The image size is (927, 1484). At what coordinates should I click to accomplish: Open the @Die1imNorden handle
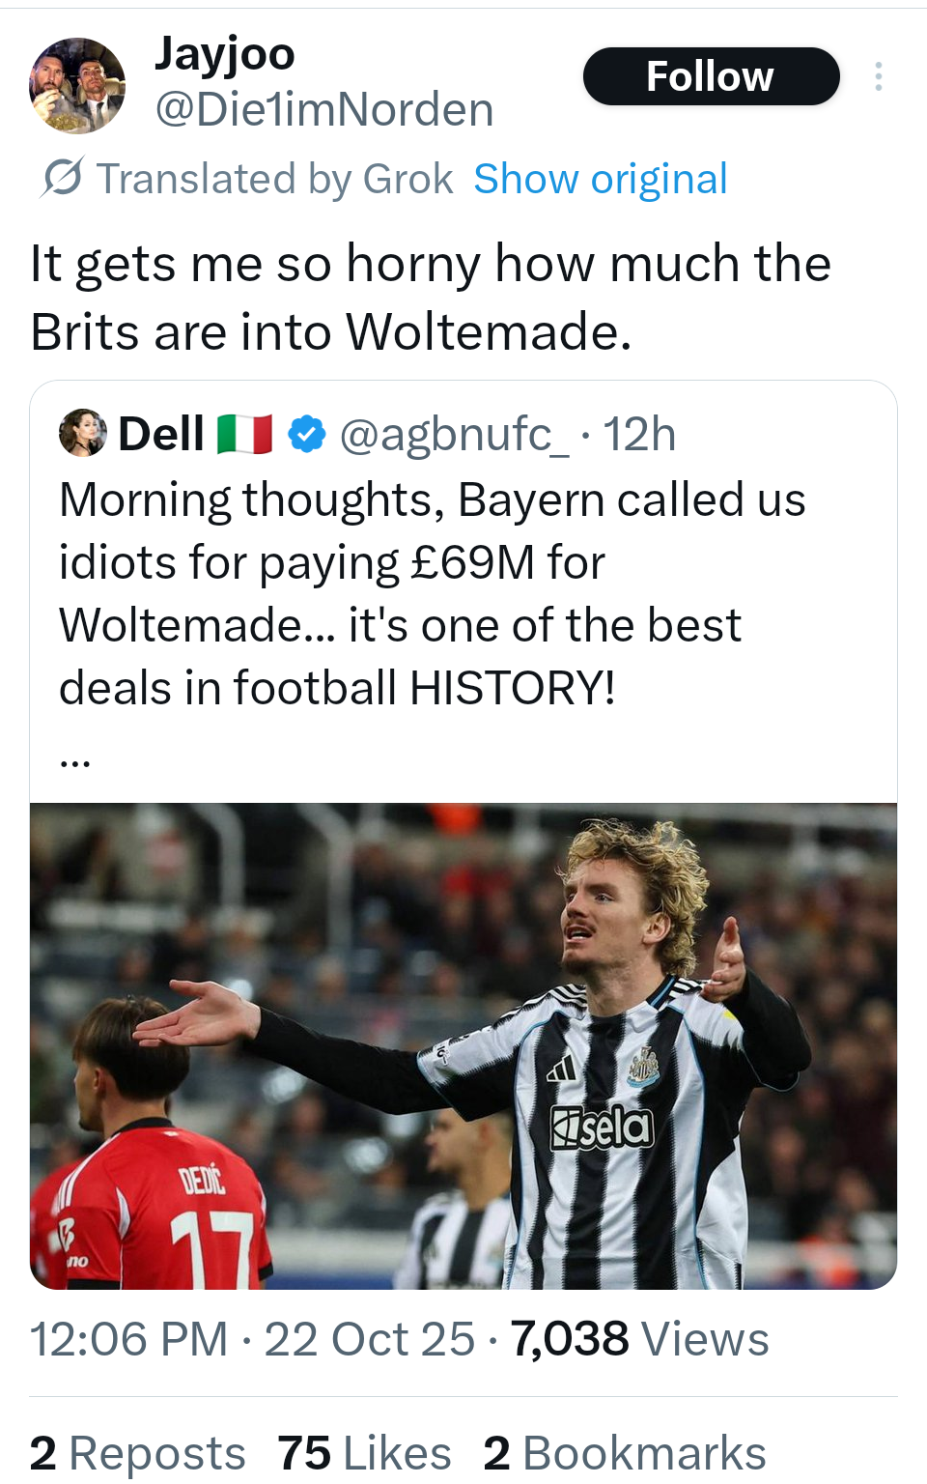323,110
